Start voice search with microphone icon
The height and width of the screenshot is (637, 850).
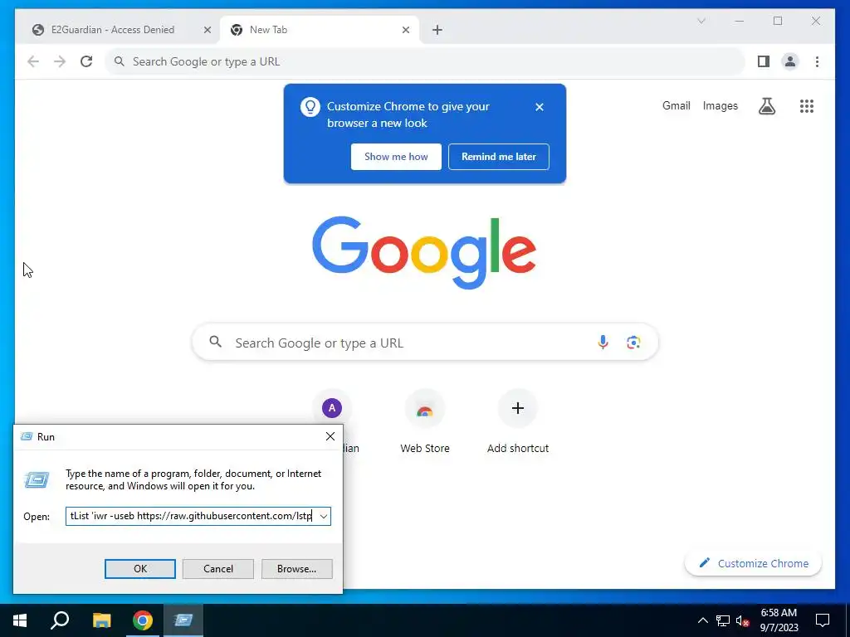(x=603, y=343)
